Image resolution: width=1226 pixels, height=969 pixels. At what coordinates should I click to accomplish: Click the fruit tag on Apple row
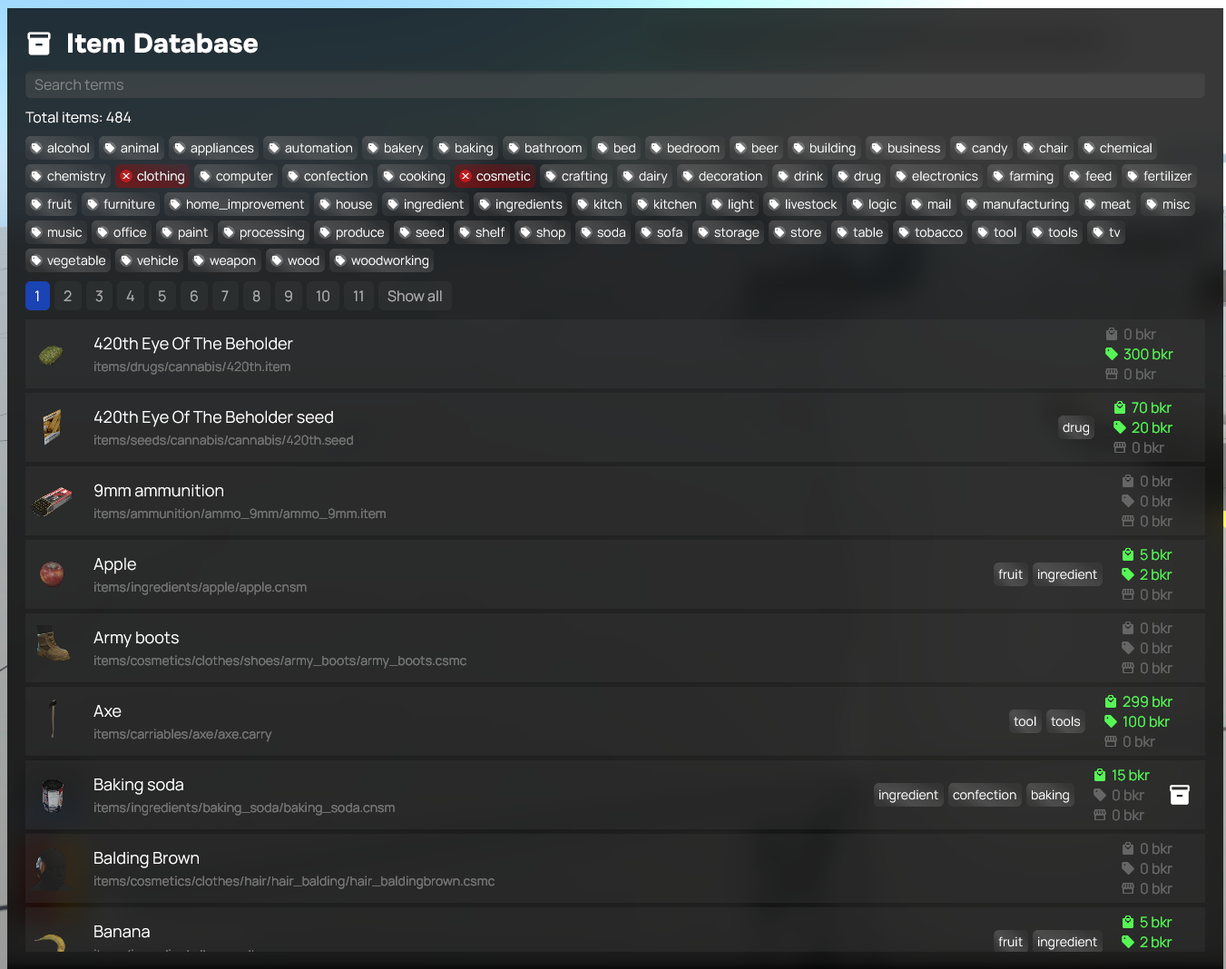(1010, 574)
